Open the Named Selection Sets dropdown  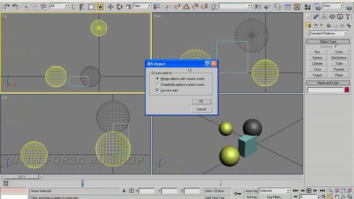[x=236, y=6]
